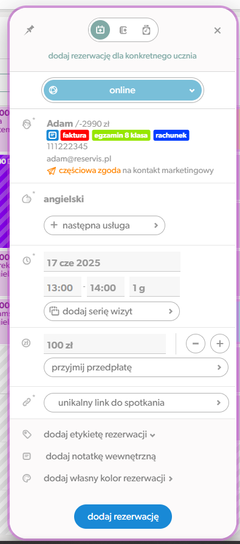Expand dodaj etykietę rezerwacji dropdown

(x=99, y=434)
